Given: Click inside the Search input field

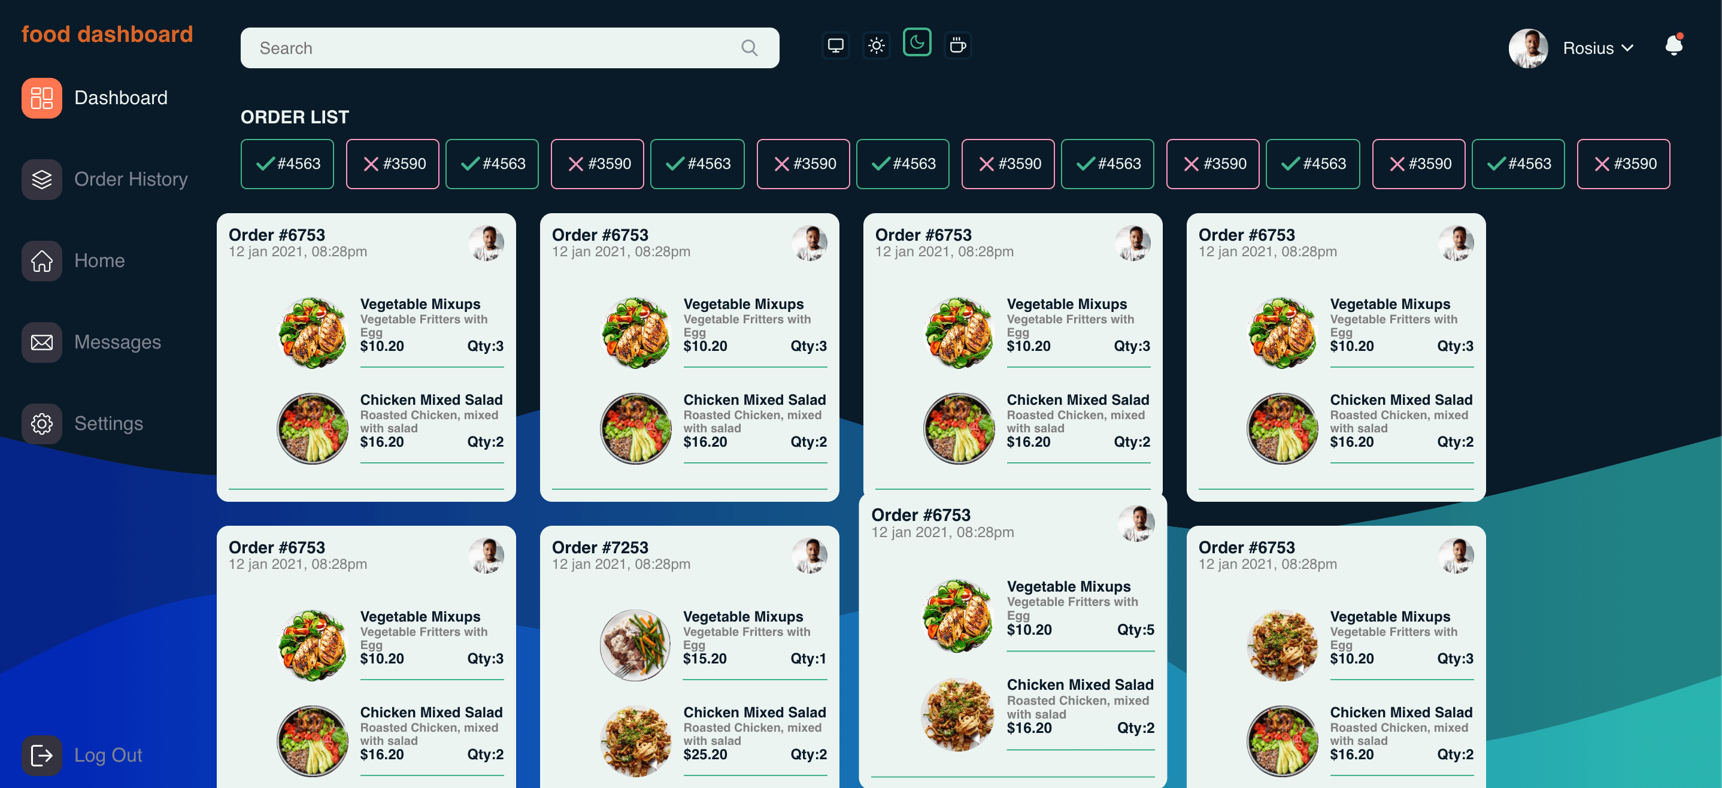Looking at the screenshot, I should pyautogui.click(x=468, y=47).
